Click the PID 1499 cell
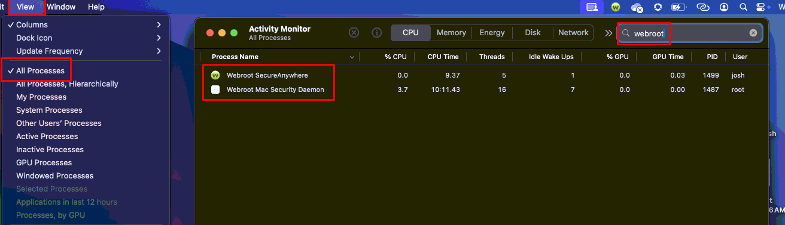The height and width of the screenshot is (225, 785). pyautogui.click(x=710, y=75)
